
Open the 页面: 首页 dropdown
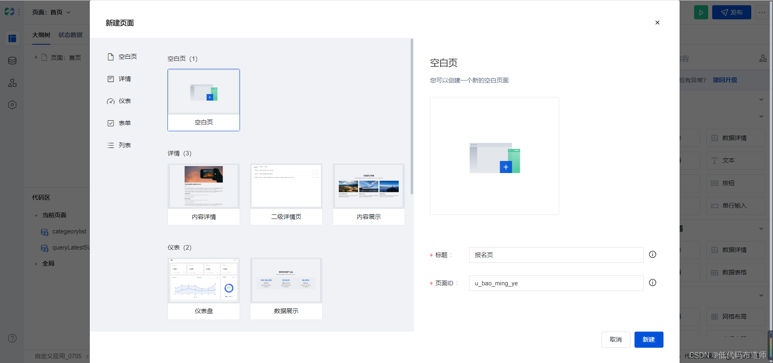click(x=51, y=12)
